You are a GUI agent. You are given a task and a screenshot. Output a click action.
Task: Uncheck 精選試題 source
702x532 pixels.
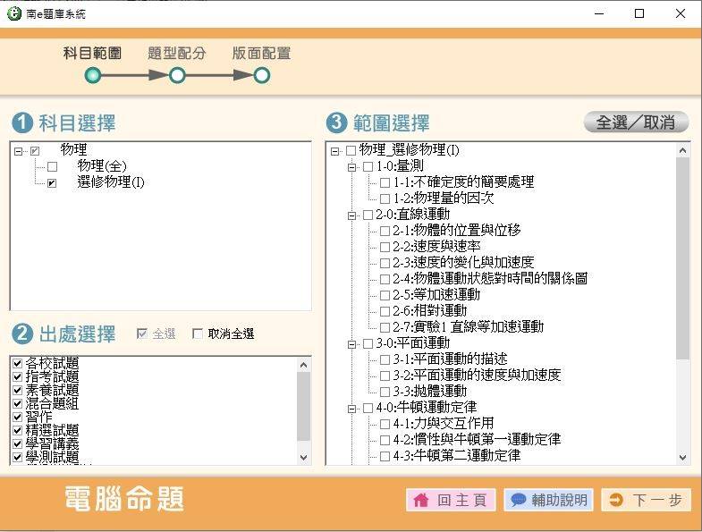[18, 430]
